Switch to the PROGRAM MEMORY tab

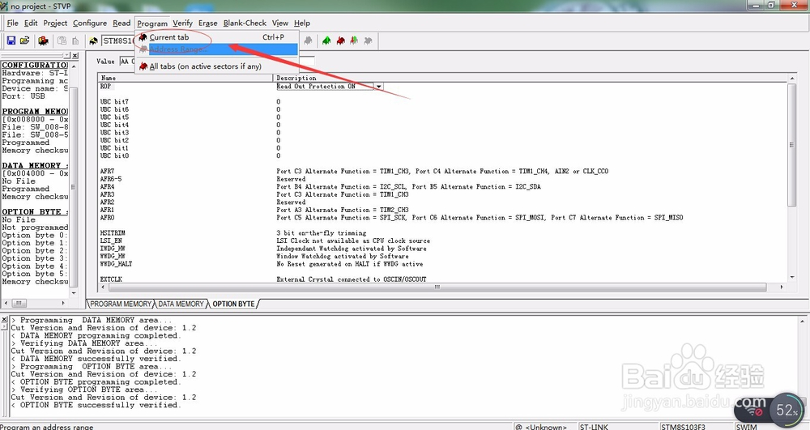121,304
